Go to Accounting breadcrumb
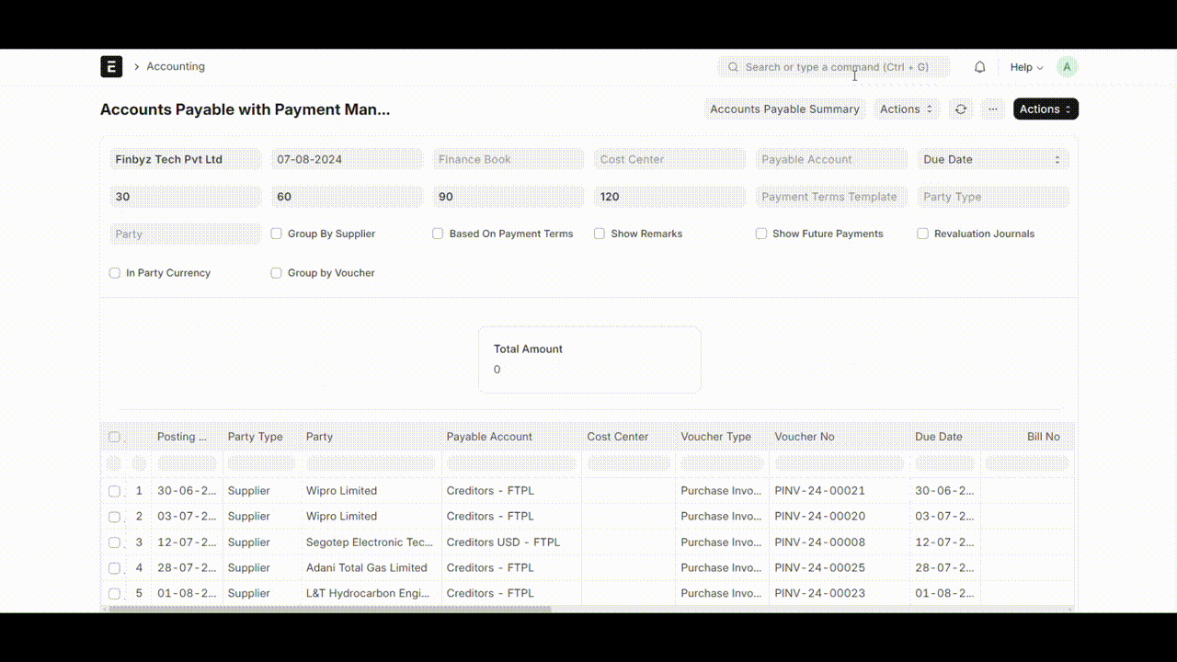 (x=176, y=66)
